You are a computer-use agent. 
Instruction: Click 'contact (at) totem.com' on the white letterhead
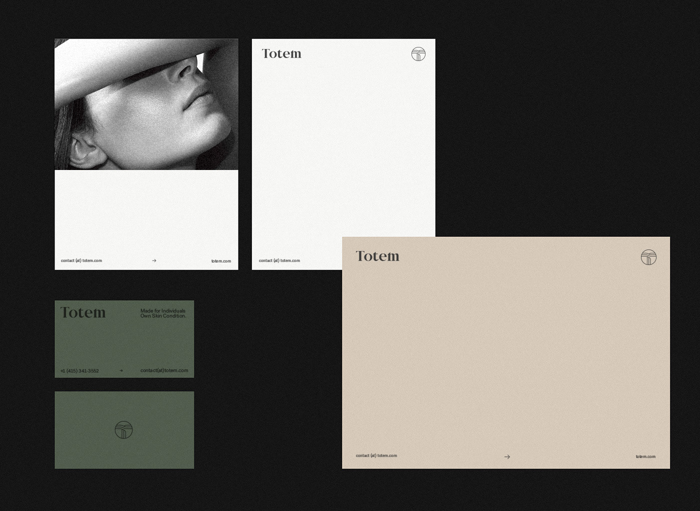coord(279,260)
